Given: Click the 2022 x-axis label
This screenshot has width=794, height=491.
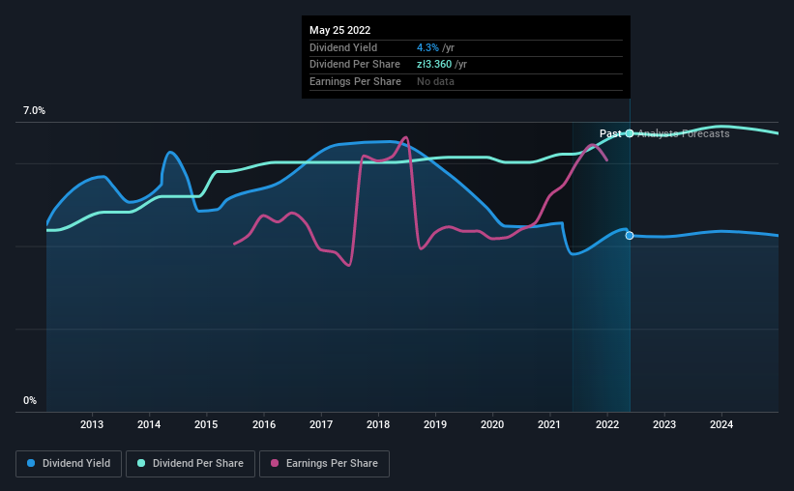Looking at the screenshot, I should pos(607,424).
